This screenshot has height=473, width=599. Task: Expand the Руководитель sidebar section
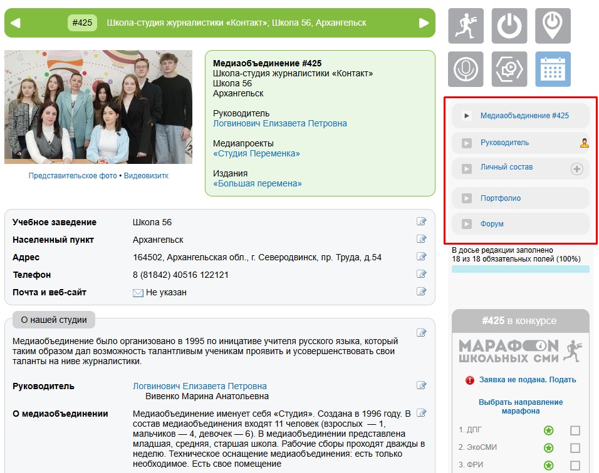pyautogui.click(x=504, y=143)
